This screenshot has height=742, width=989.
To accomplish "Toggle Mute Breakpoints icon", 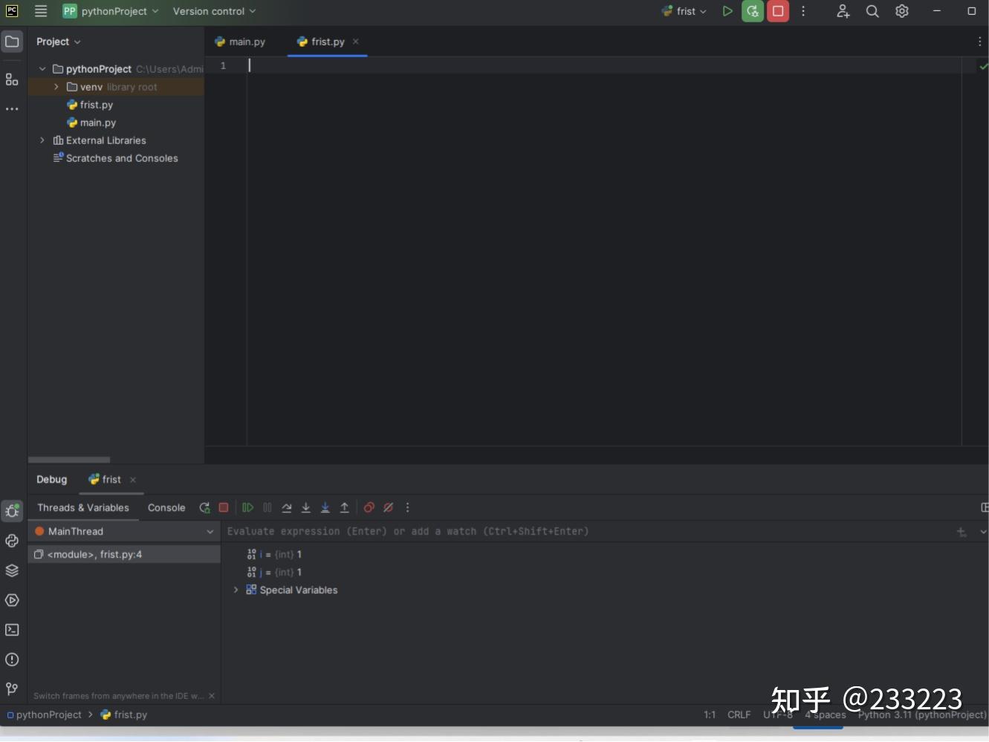I will click(x=389, y=508).
